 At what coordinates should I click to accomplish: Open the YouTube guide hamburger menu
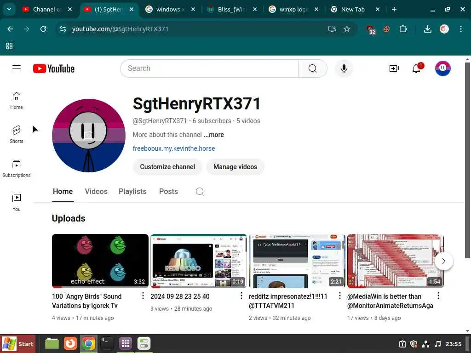coord(17,68)
